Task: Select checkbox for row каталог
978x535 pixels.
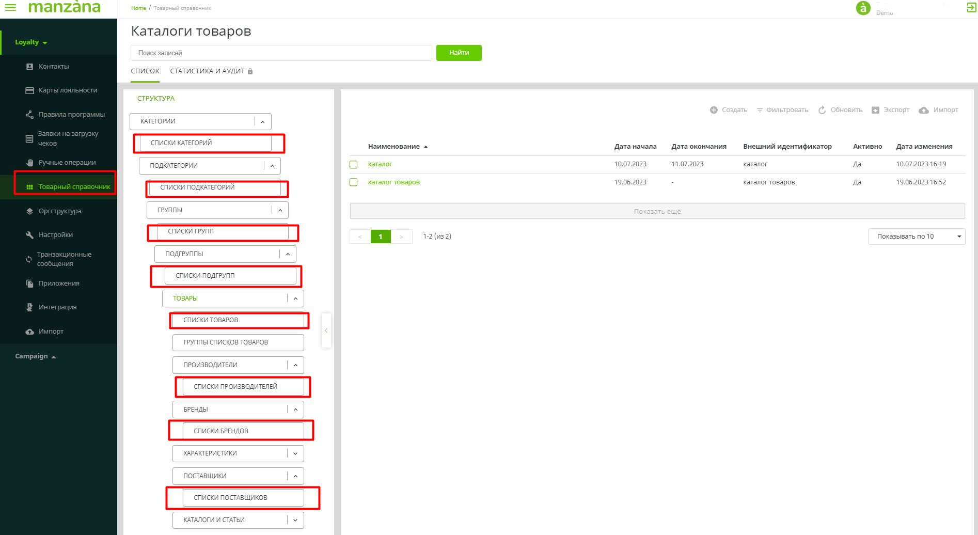Action: pyautogui.click(x=354, y=165)
